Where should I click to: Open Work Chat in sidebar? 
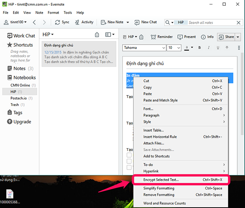(x=21, y=36)
